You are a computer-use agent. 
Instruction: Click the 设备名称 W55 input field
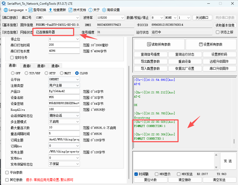point(64,97)
